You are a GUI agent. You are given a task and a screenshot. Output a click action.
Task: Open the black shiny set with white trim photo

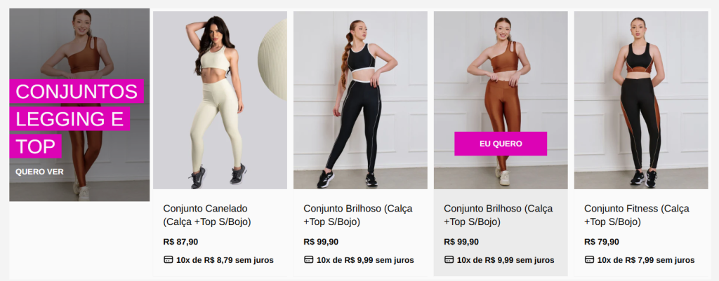click(x=360, y=100)
